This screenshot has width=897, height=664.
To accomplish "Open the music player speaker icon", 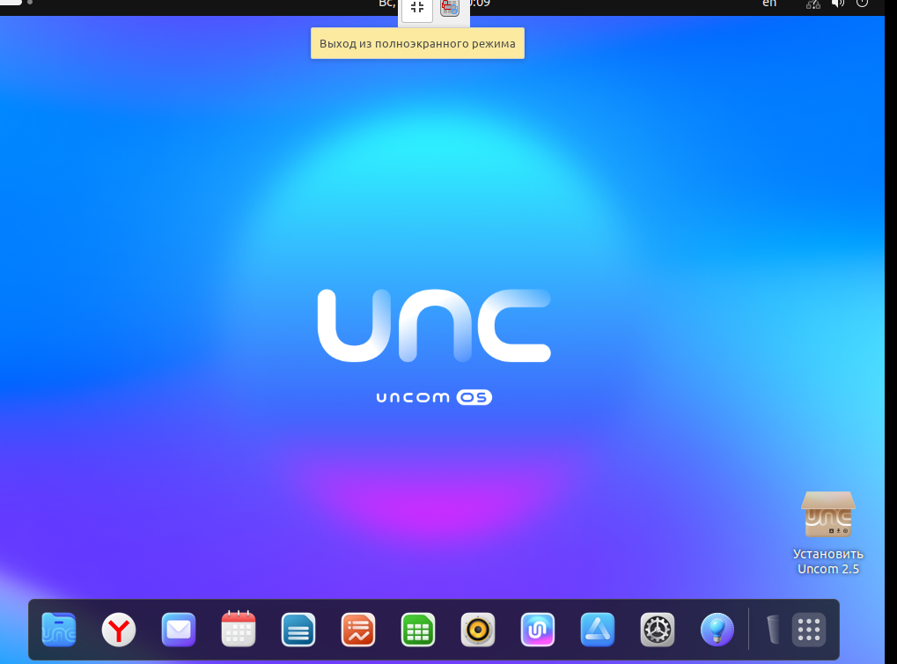I will [478, 630].
